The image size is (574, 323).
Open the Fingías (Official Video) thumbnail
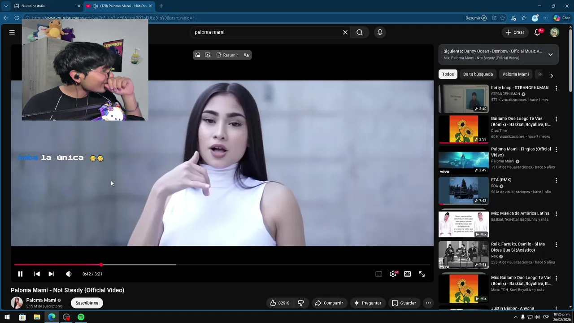[464, 160]
